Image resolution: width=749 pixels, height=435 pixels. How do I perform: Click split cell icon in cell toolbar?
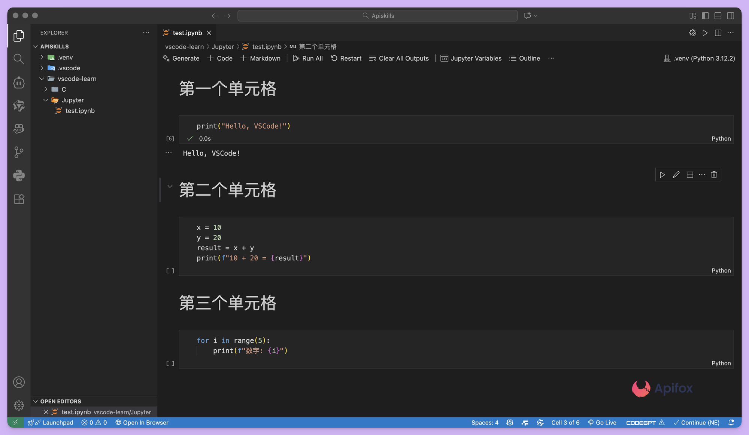690,175
